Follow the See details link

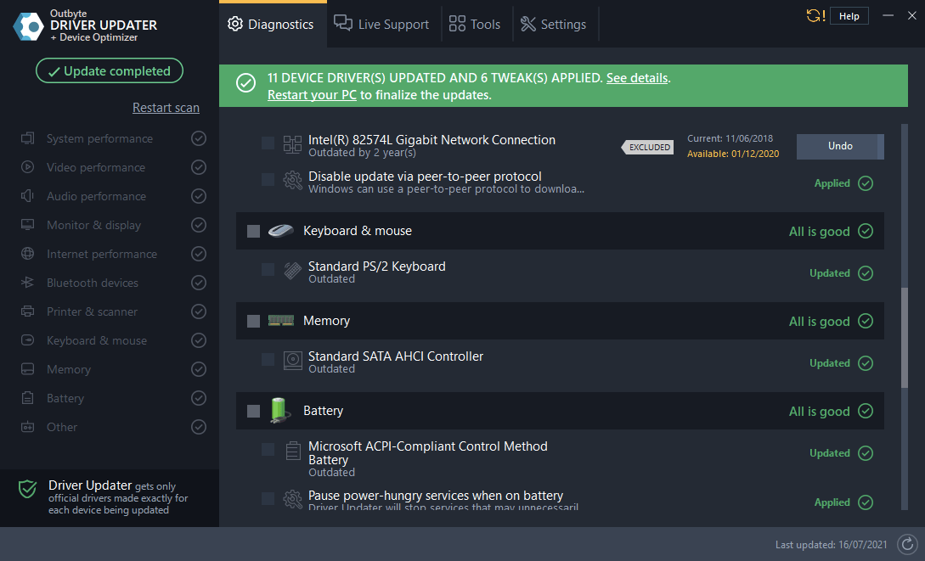[636, 77]
